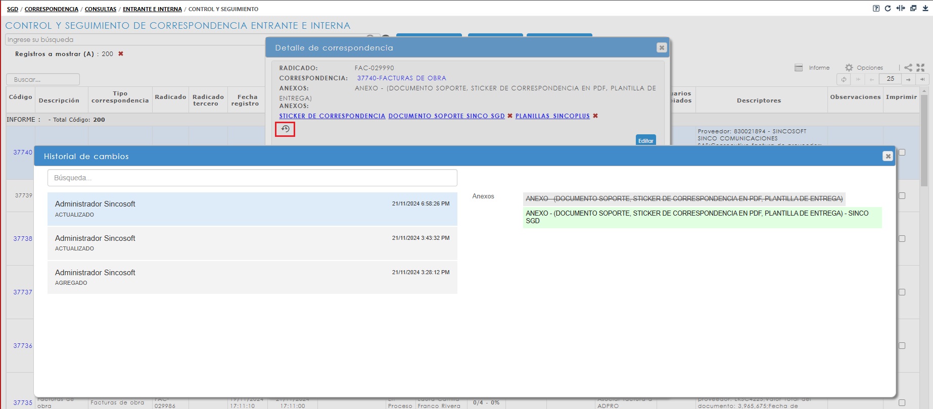The width and height of the screenshot is (933, 409).
Task: Click the reload page icon
Action: (888, 8)
